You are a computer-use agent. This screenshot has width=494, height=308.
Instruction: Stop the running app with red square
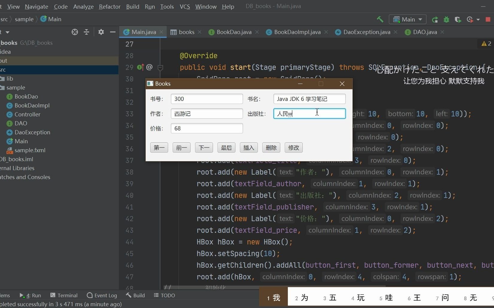pos(488,19)
